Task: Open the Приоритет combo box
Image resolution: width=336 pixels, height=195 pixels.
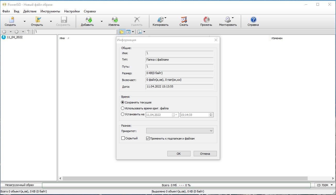Action: [x=180, y=131]
